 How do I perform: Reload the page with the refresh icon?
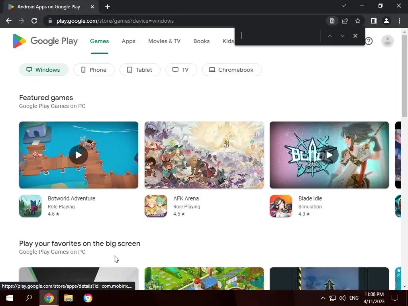click(34, 21)
